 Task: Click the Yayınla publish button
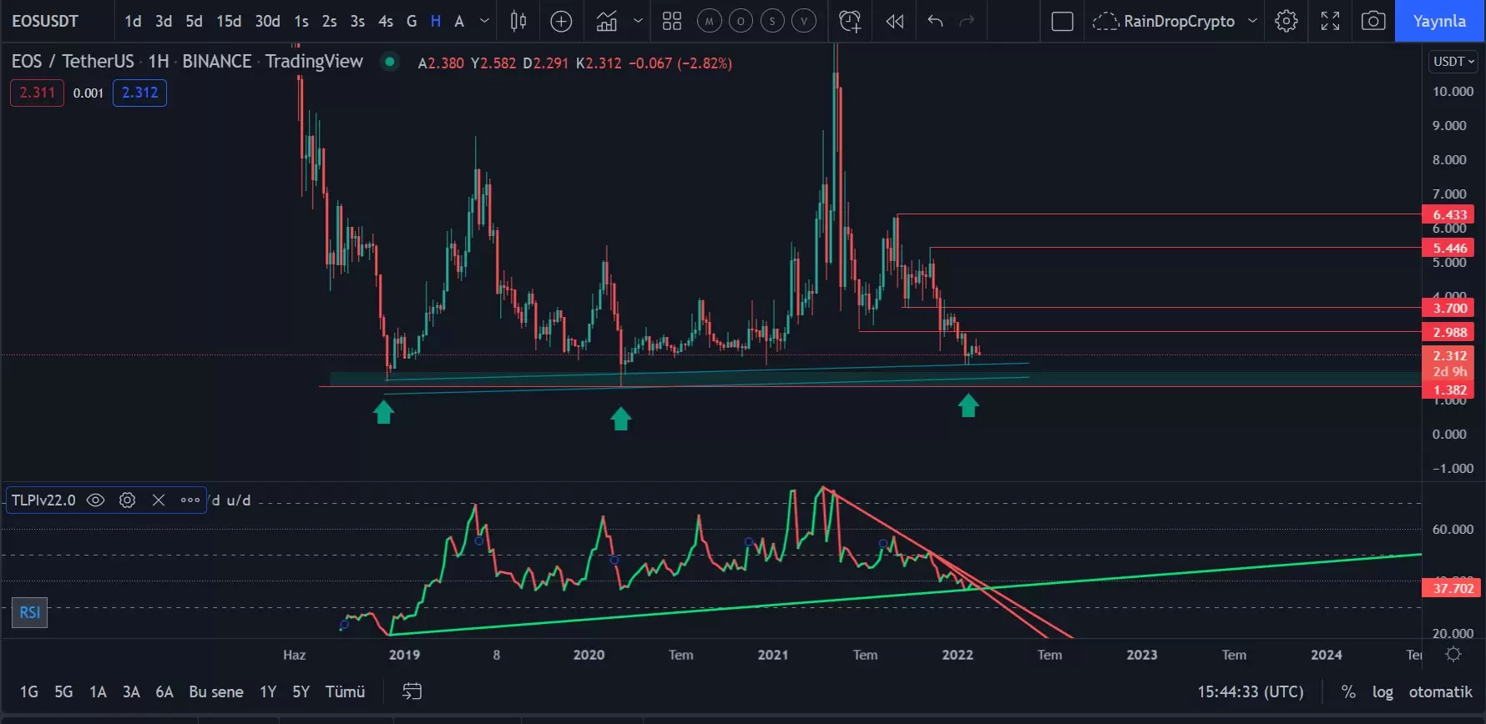click(x=1439, y=21)
